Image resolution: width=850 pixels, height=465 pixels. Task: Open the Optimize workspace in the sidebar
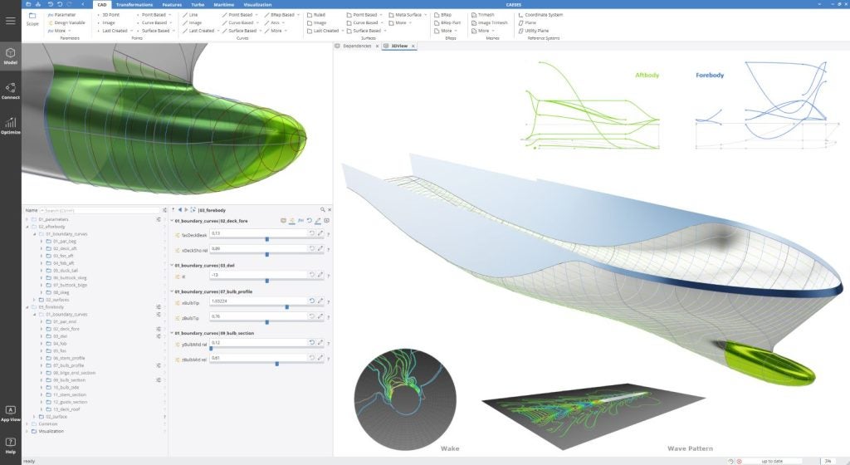[10, 125]
